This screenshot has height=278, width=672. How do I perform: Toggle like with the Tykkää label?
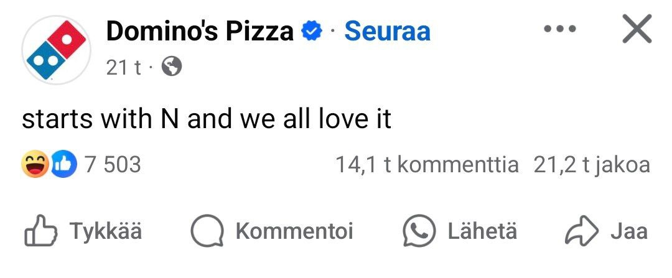[106, 231]
